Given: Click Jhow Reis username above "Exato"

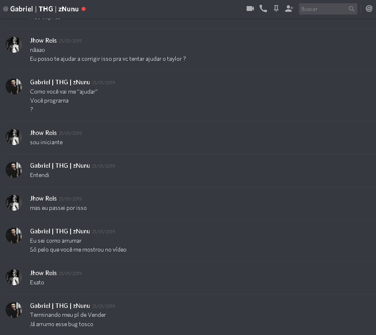Looking at the screenshot, I should (43, 273).
